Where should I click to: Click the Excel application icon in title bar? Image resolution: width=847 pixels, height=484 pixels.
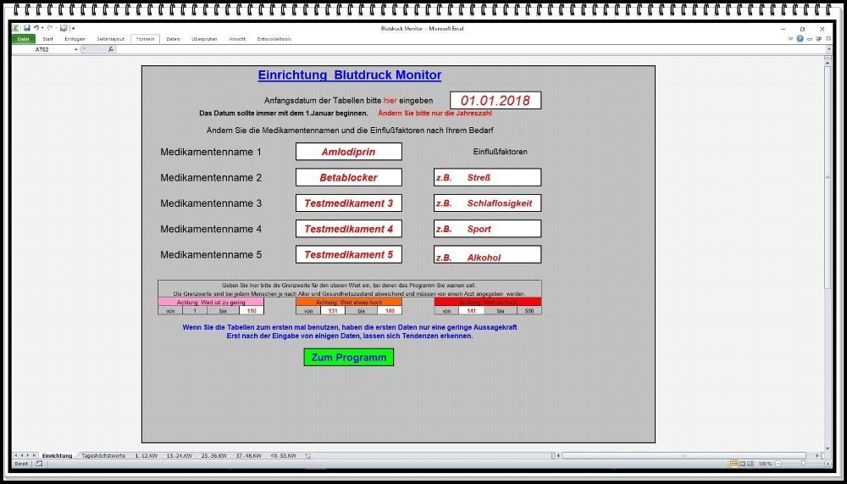(x=16, y=28)
